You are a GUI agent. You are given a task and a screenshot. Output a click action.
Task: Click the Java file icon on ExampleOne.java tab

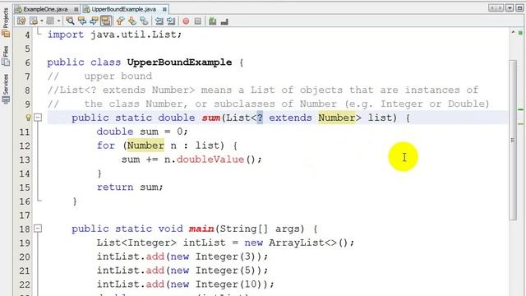coord(18,9)
